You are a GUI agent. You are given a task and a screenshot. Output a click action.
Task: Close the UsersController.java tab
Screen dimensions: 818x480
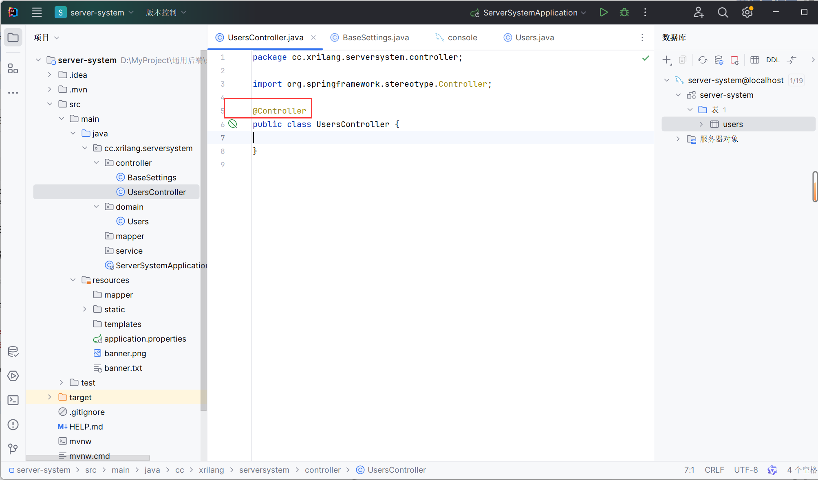(313, 37)
